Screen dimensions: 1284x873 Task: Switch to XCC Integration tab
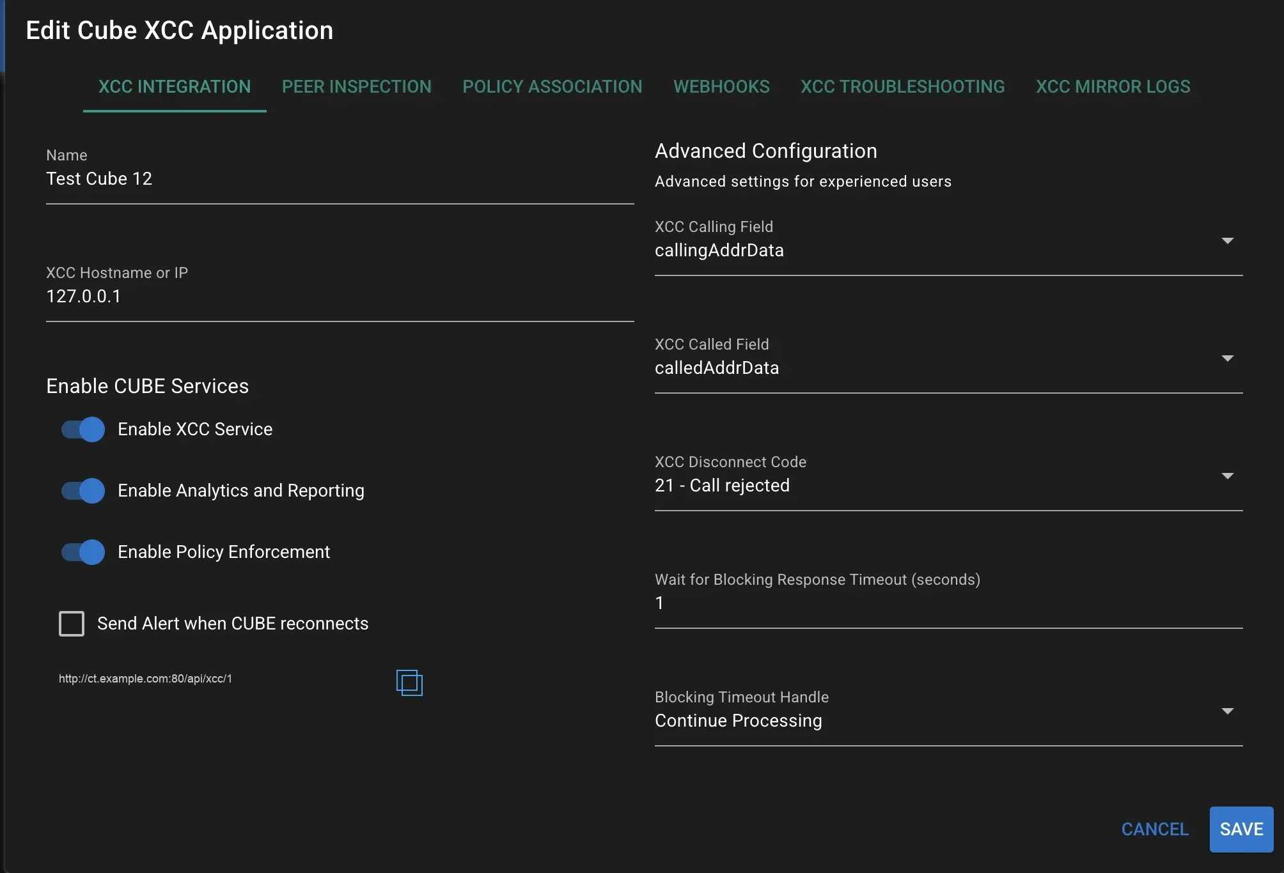tap(175, 87)
